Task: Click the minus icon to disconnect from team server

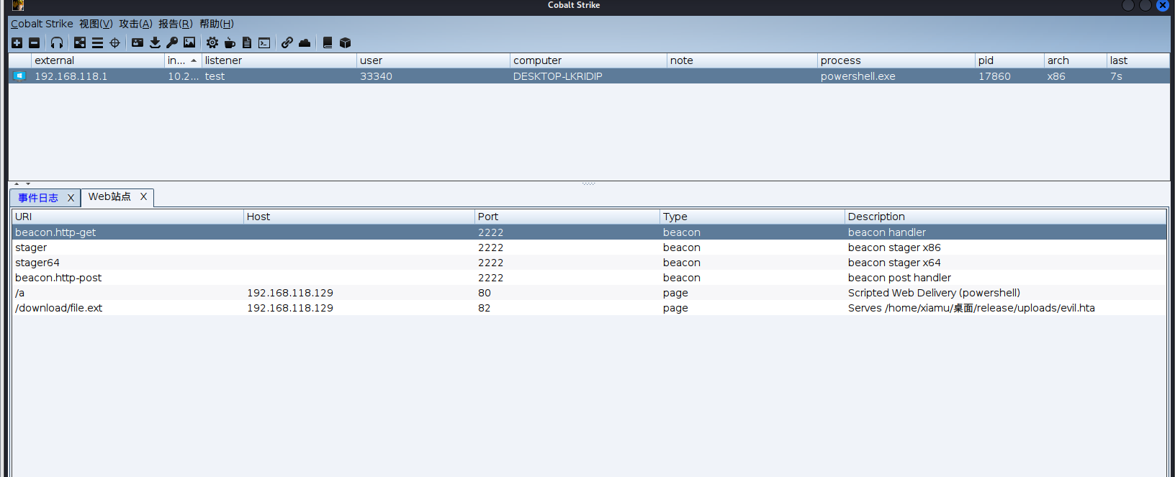Action: click(34, 43)
